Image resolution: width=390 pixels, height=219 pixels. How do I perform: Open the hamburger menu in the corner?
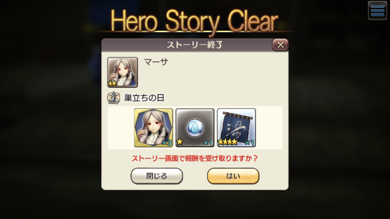[378, 11]
